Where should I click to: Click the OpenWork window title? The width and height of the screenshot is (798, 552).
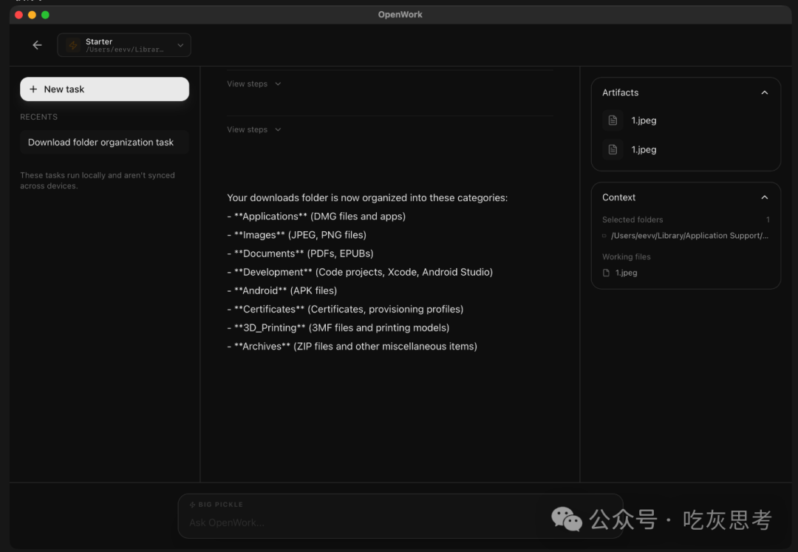click(400, 15)
